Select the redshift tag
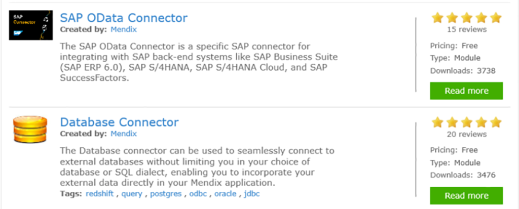The width and height of the screenshot is (519, 209). pos(100,193)
